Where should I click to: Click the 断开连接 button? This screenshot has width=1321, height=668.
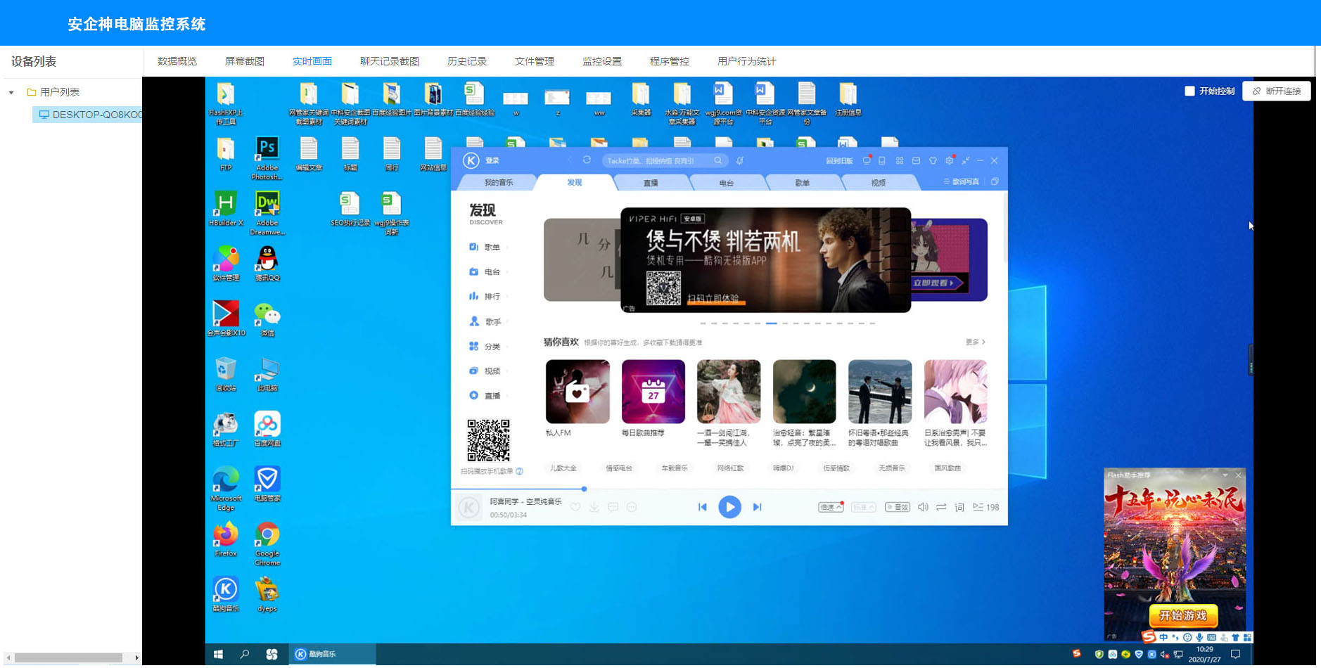pos(1277,91)
